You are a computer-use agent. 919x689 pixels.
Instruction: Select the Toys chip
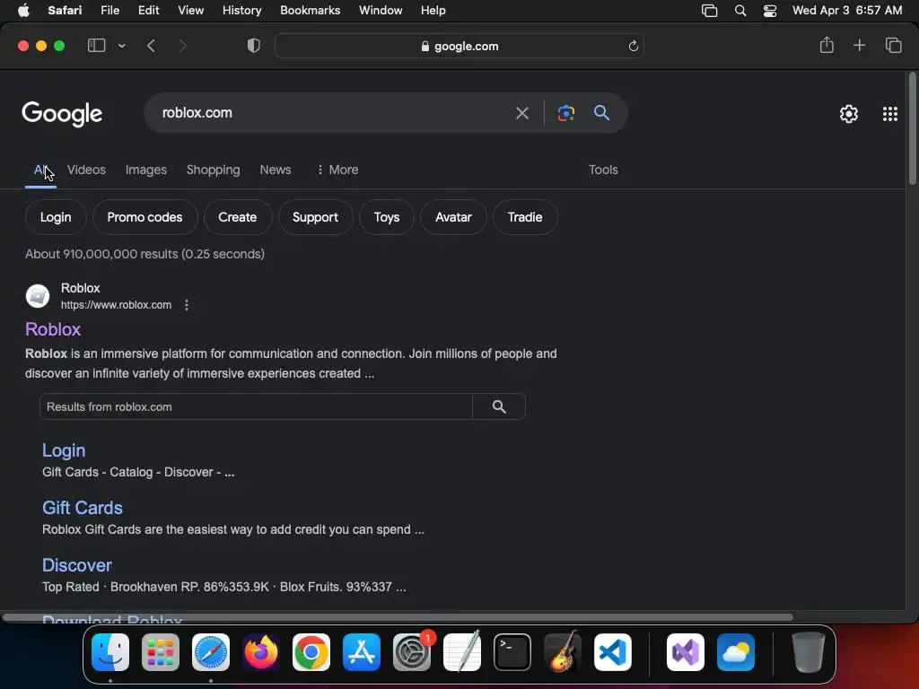click(387, 217)
